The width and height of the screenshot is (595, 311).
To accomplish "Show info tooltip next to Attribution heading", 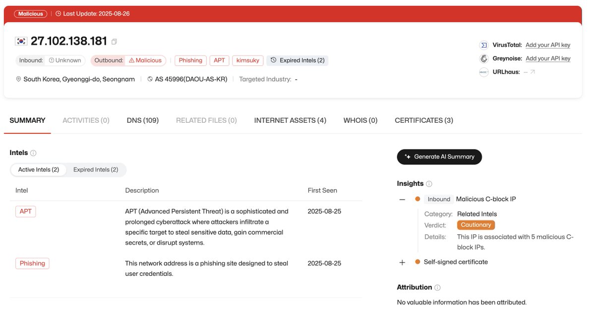I will click(x=437, y=287).
